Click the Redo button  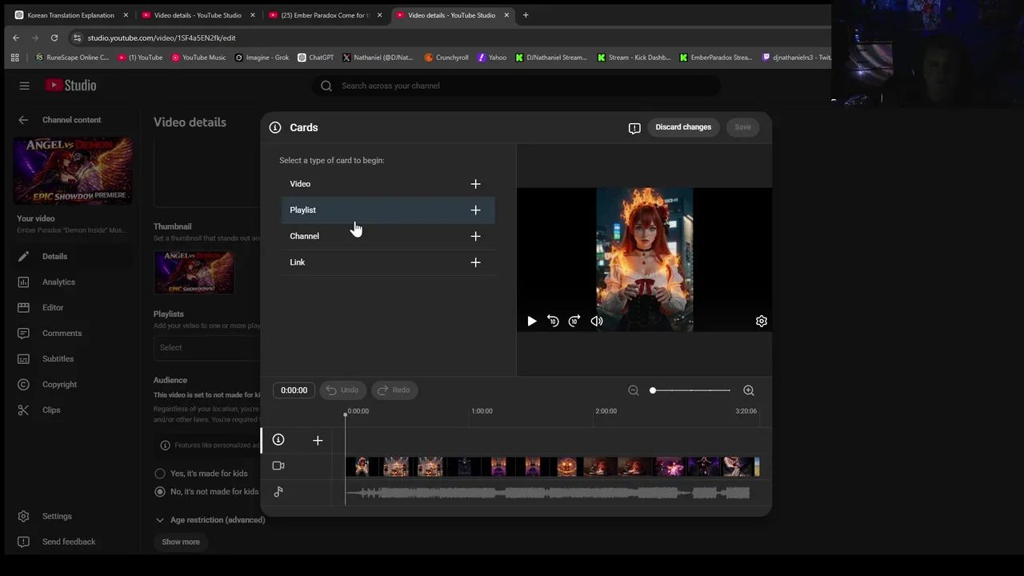click(394, 390)
